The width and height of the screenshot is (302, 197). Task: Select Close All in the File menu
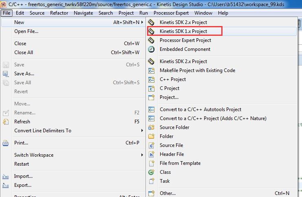click(73, 53)
